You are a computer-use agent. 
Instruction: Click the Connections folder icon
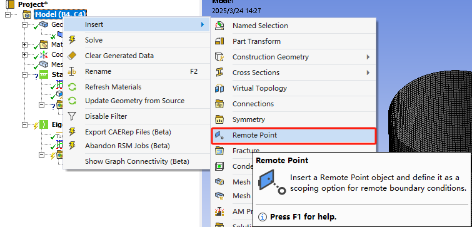click(x=219, y=104)
